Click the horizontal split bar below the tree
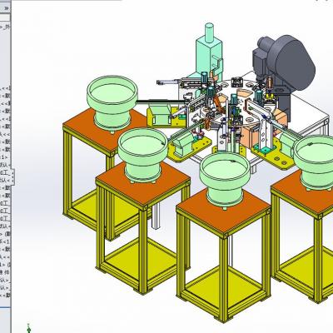This screenshot has width=333, height=333. [x=5, y=308]
